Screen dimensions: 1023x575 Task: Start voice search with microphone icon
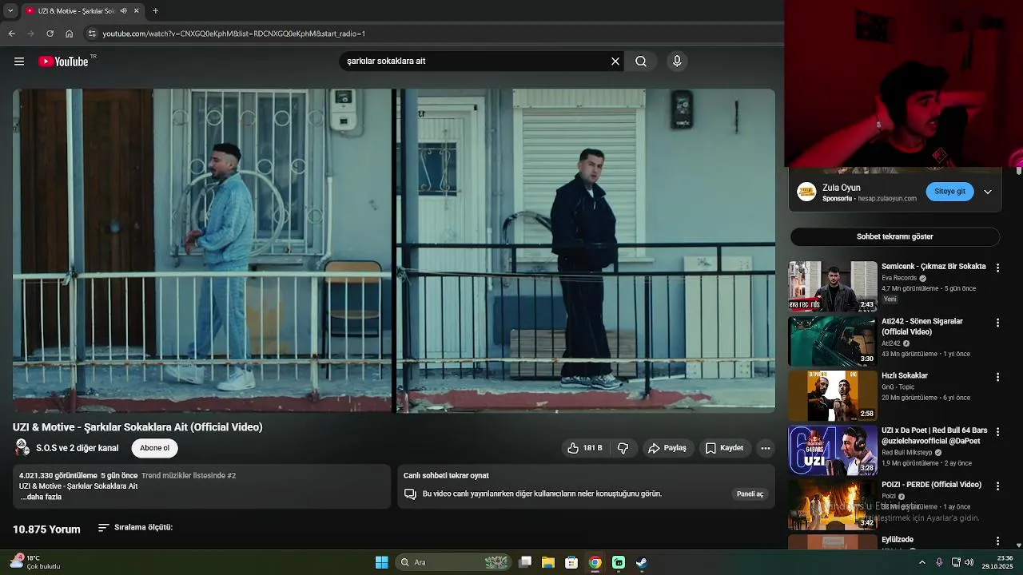point(677,61)
